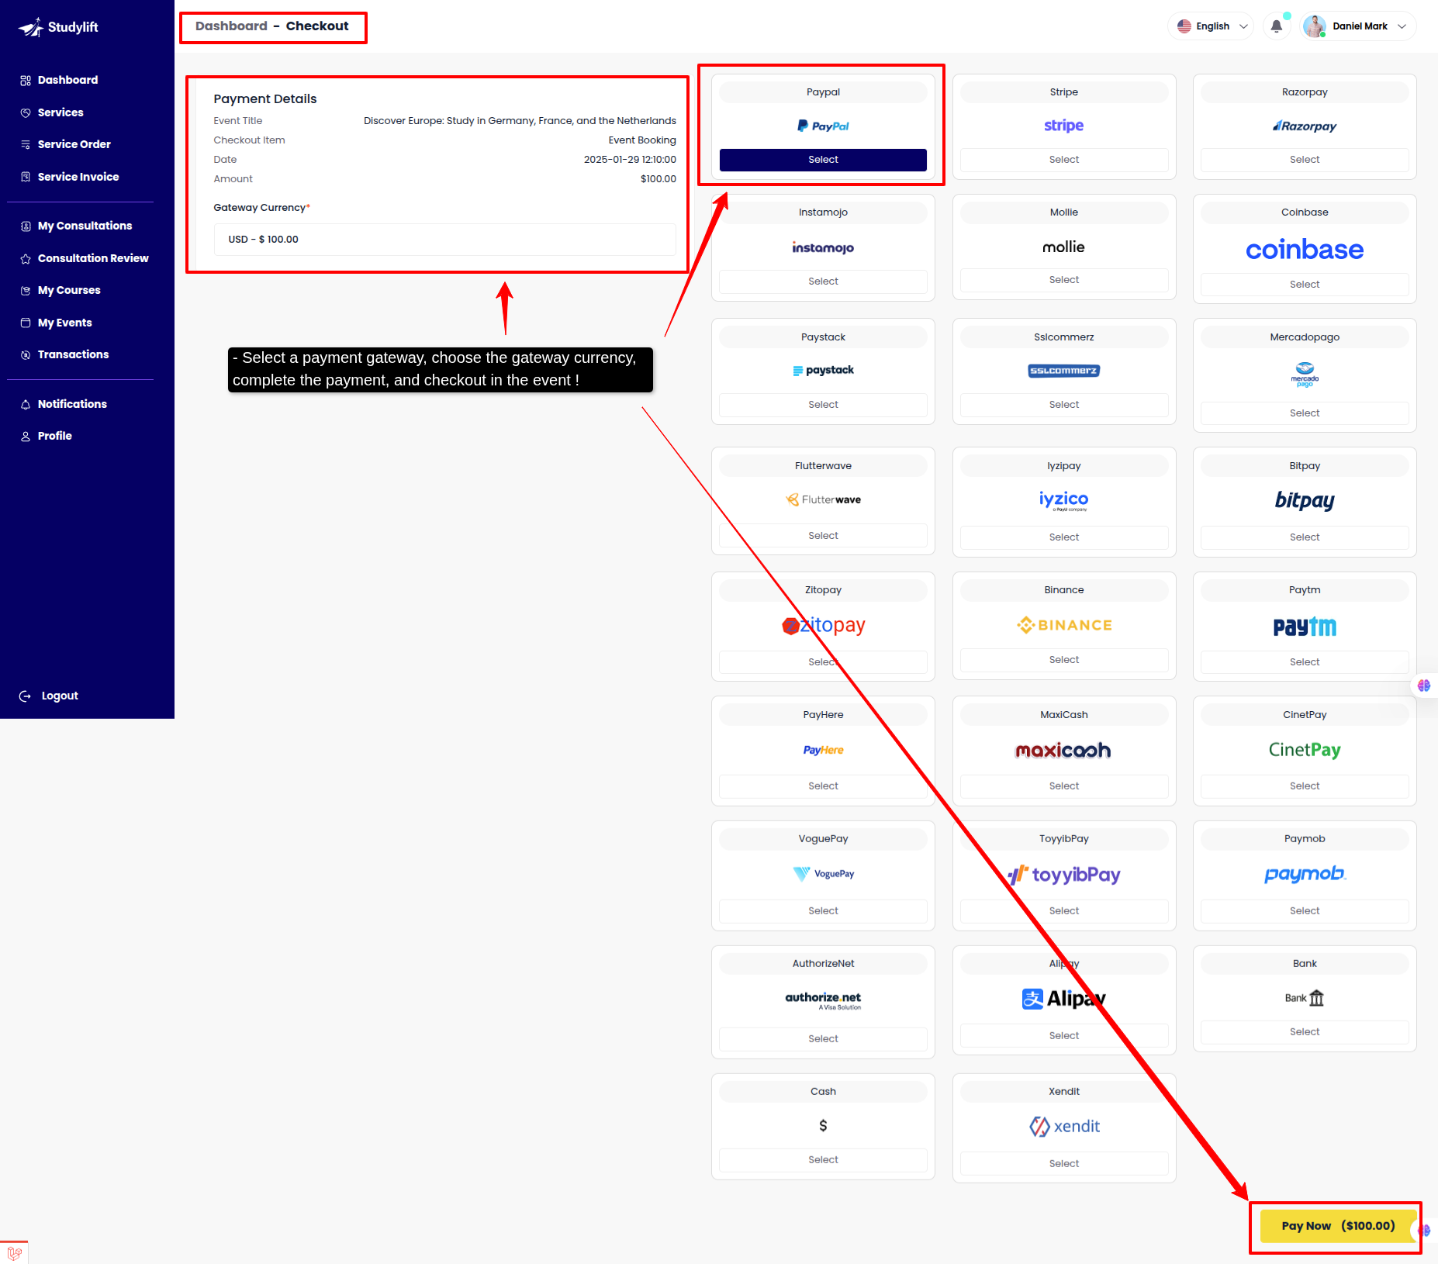
Task: Click the Paystack logo
Action: (x=823, y=370)
